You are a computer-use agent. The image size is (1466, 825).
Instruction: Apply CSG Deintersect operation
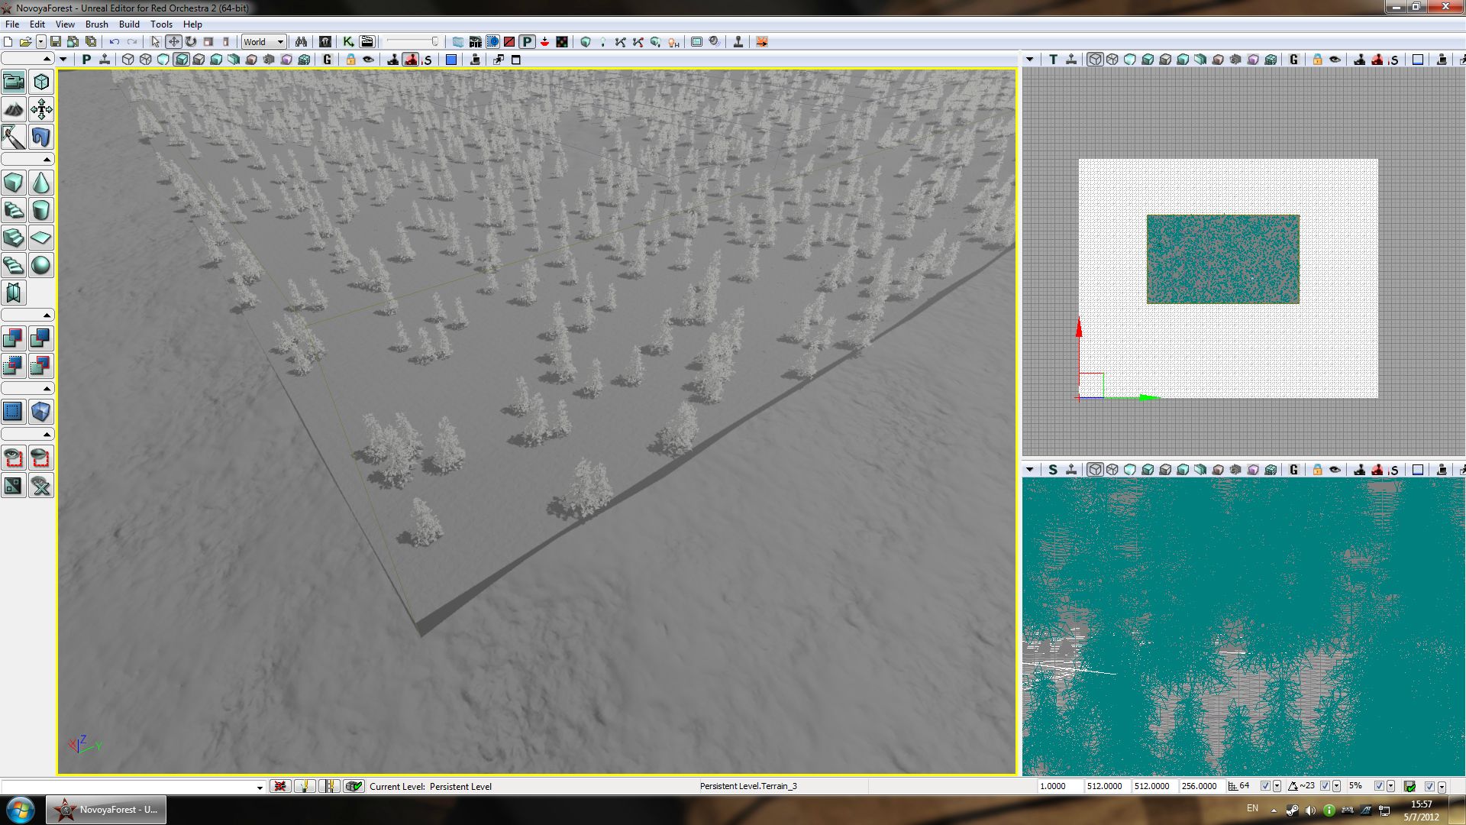coord(41,366)
